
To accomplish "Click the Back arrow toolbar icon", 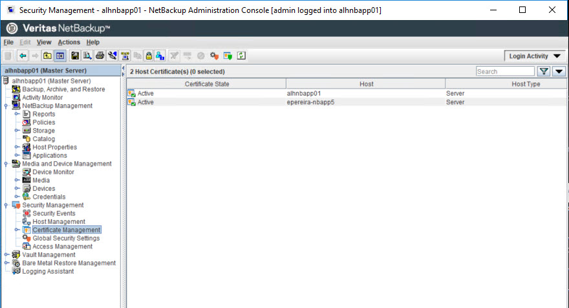I will 23,56.
